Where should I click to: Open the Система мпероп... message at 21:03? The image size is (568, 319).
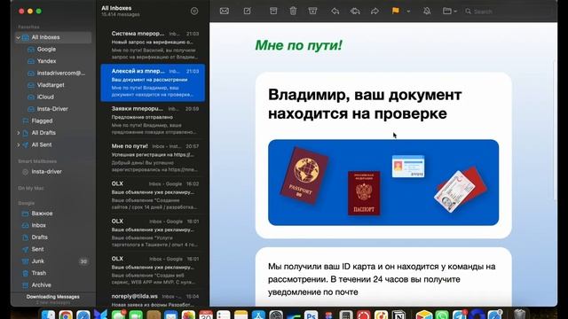coord(153,44)
